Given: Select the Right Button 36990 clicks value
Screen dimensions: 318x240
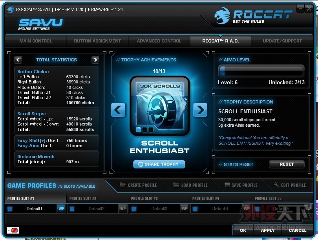Looking at the screenshot, I should click(x=78, y=82).
